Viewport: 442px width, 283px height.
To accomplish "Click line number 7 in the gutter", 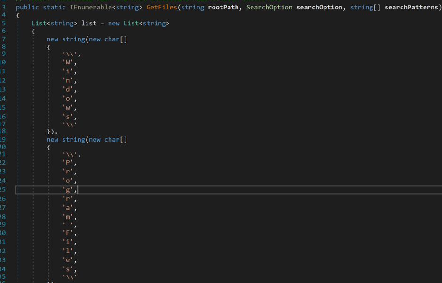I will click(x=4, y=39).
